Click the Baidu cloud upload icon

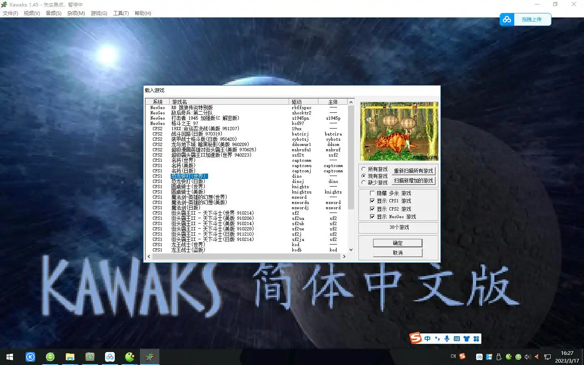pyautogui.click(x=507, y=19)
